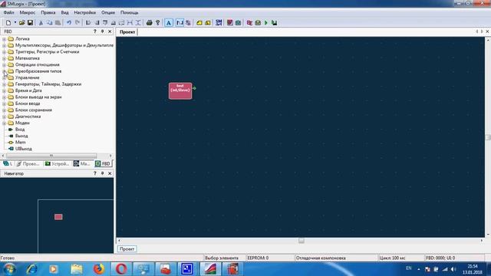Save the project with the floppy disk icon

(x=30, y=22)
